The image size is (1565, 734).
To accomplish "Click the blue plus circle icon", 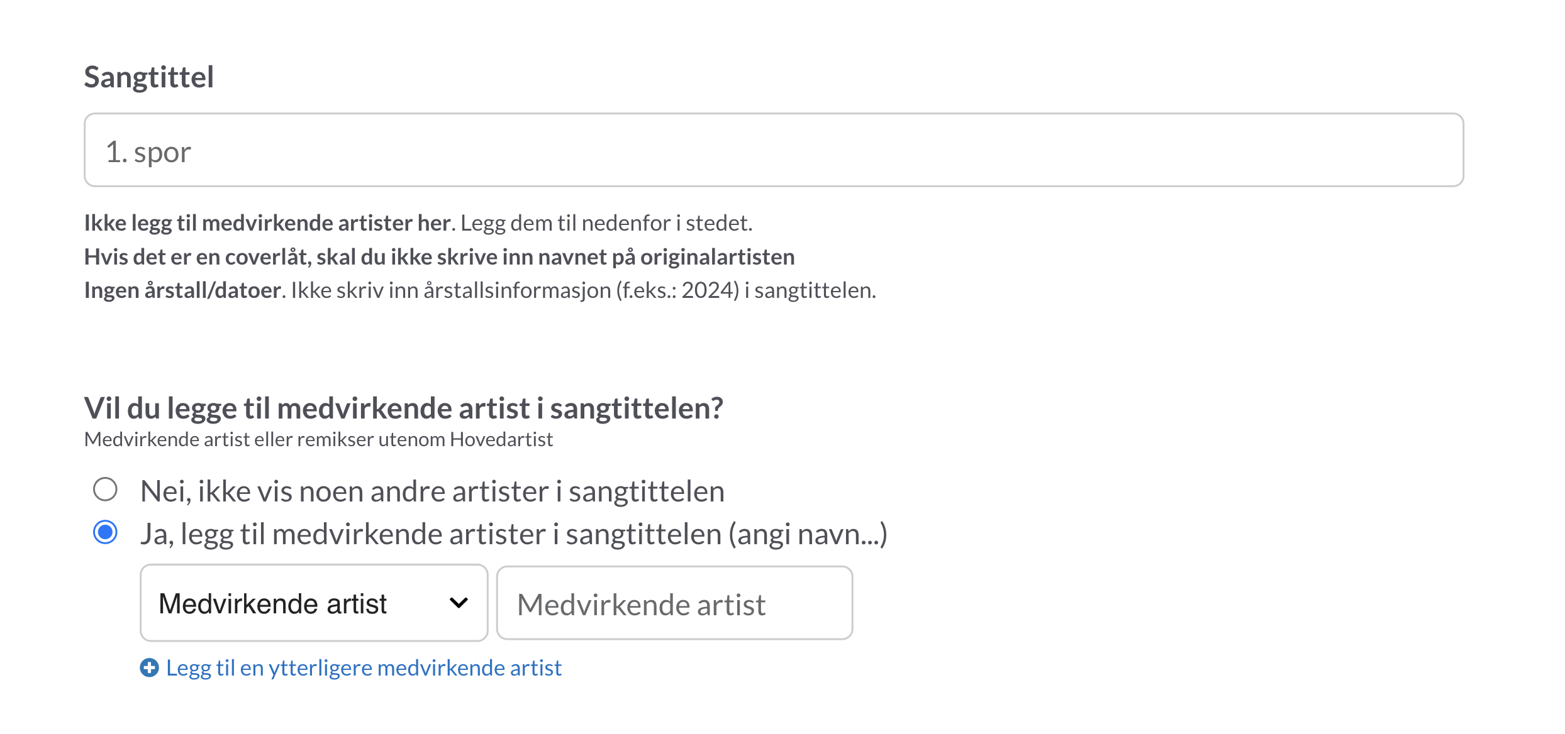I will pyautogui.click(x=149, y=667).
